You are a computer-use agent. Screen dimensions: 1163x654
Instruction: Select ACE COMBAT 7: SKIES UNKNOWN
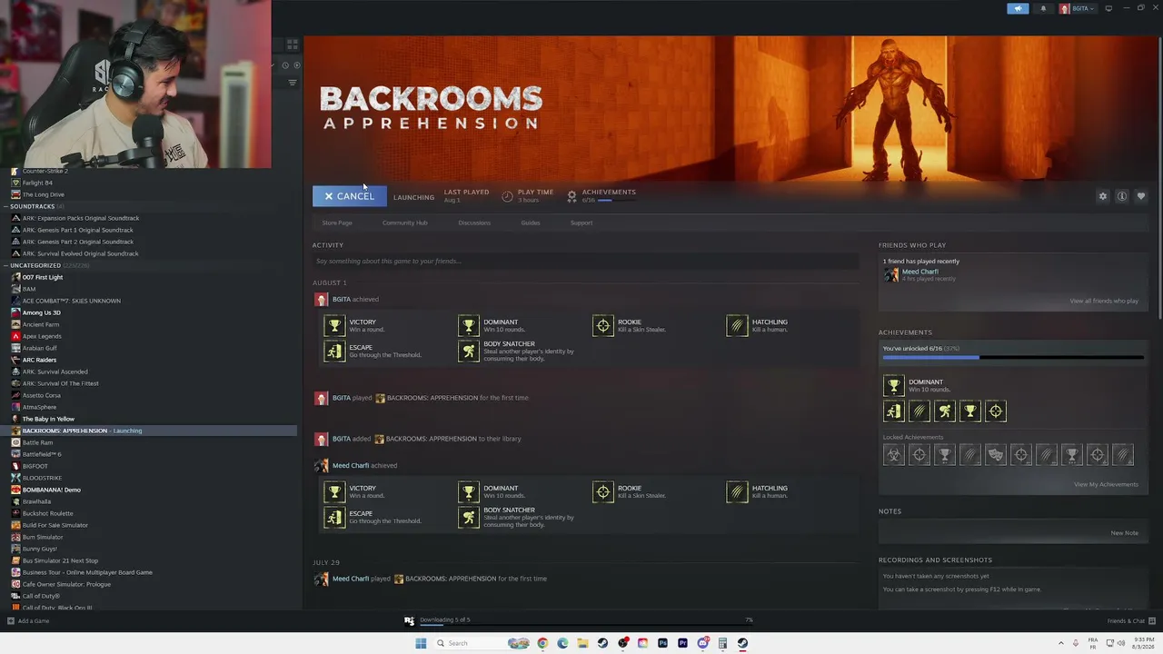point(71,301)
